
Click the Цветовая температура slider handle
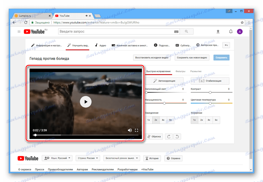coord(210,103)
